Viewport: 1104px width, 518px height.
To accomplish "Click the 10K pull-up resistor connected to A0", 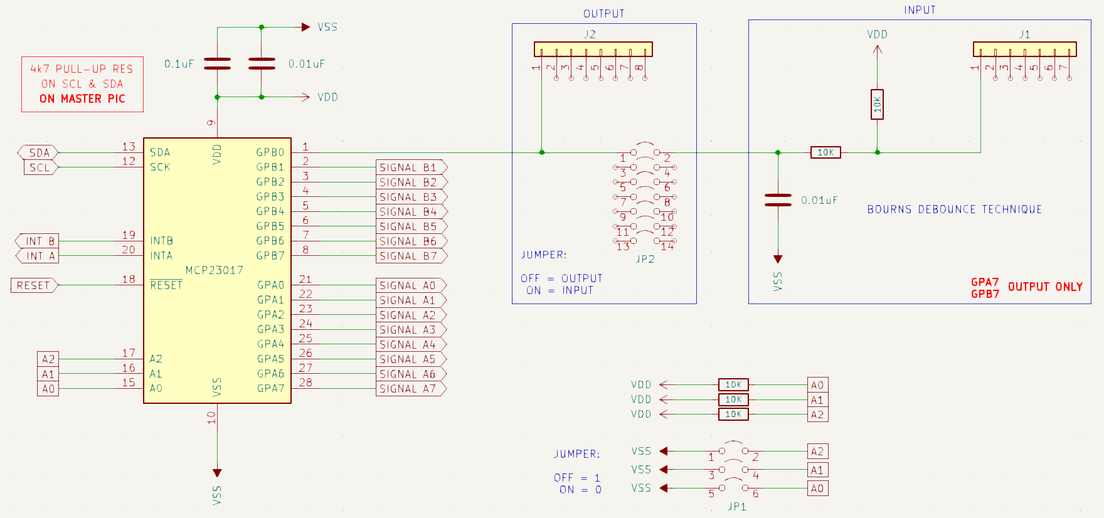I will pyautogui.click(x=733, y=385).
